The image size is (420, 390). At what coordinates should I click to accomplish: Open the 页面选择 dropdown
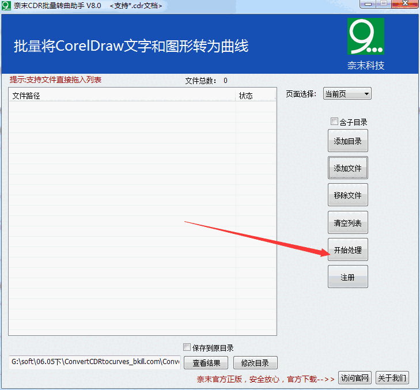point(347,94)
